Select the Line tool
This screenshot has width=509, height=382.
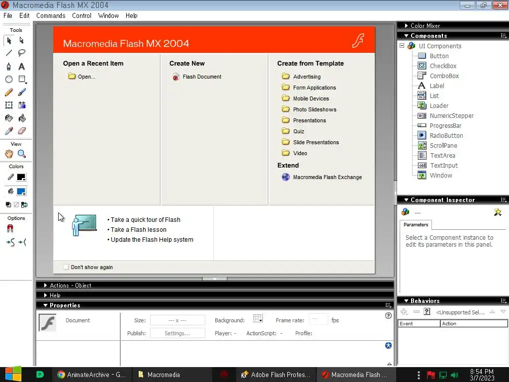(x=9, y=53)
